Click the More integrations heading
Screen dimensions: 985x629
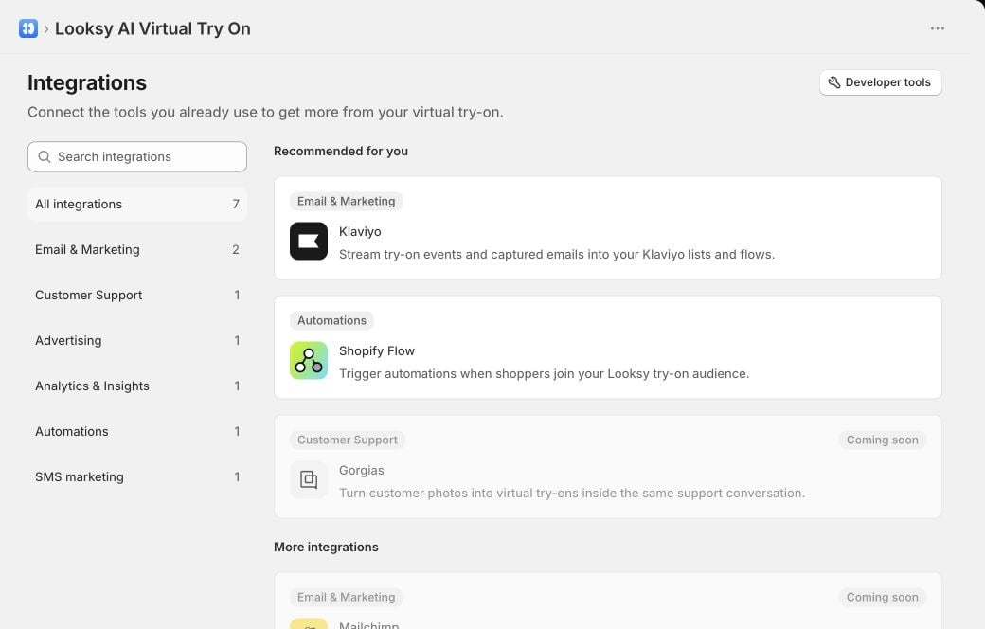click(326, 547)
